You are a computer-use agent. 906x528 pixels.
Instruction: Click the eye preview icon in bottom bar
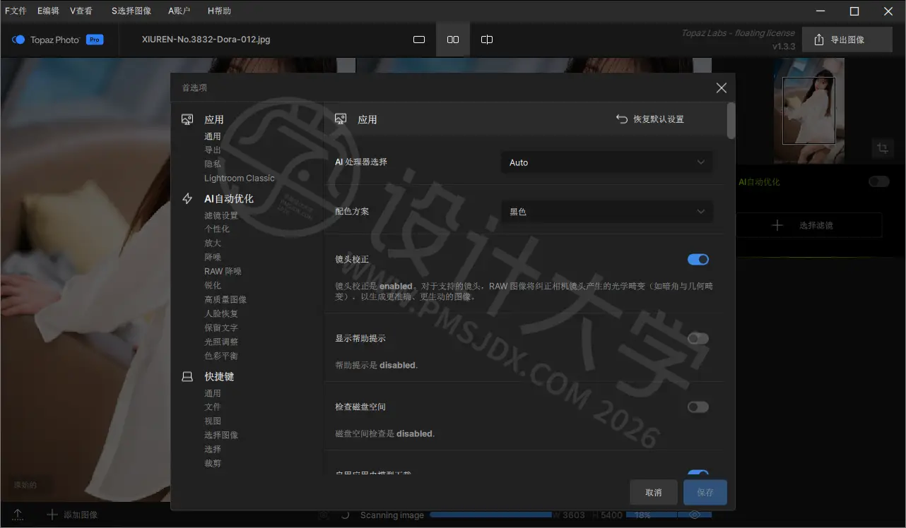tap(695, 515)
